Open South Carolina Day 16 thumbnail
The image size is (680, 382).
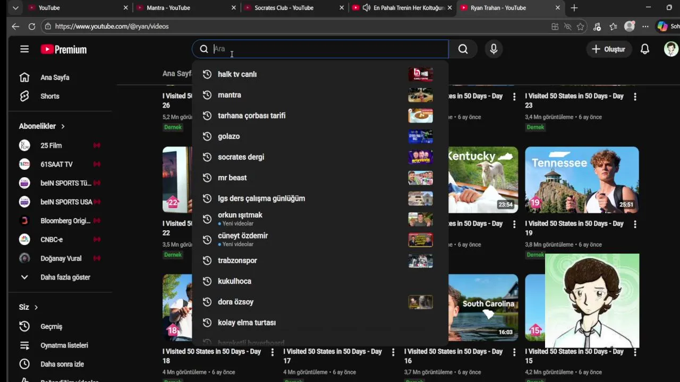coord(483,307)
